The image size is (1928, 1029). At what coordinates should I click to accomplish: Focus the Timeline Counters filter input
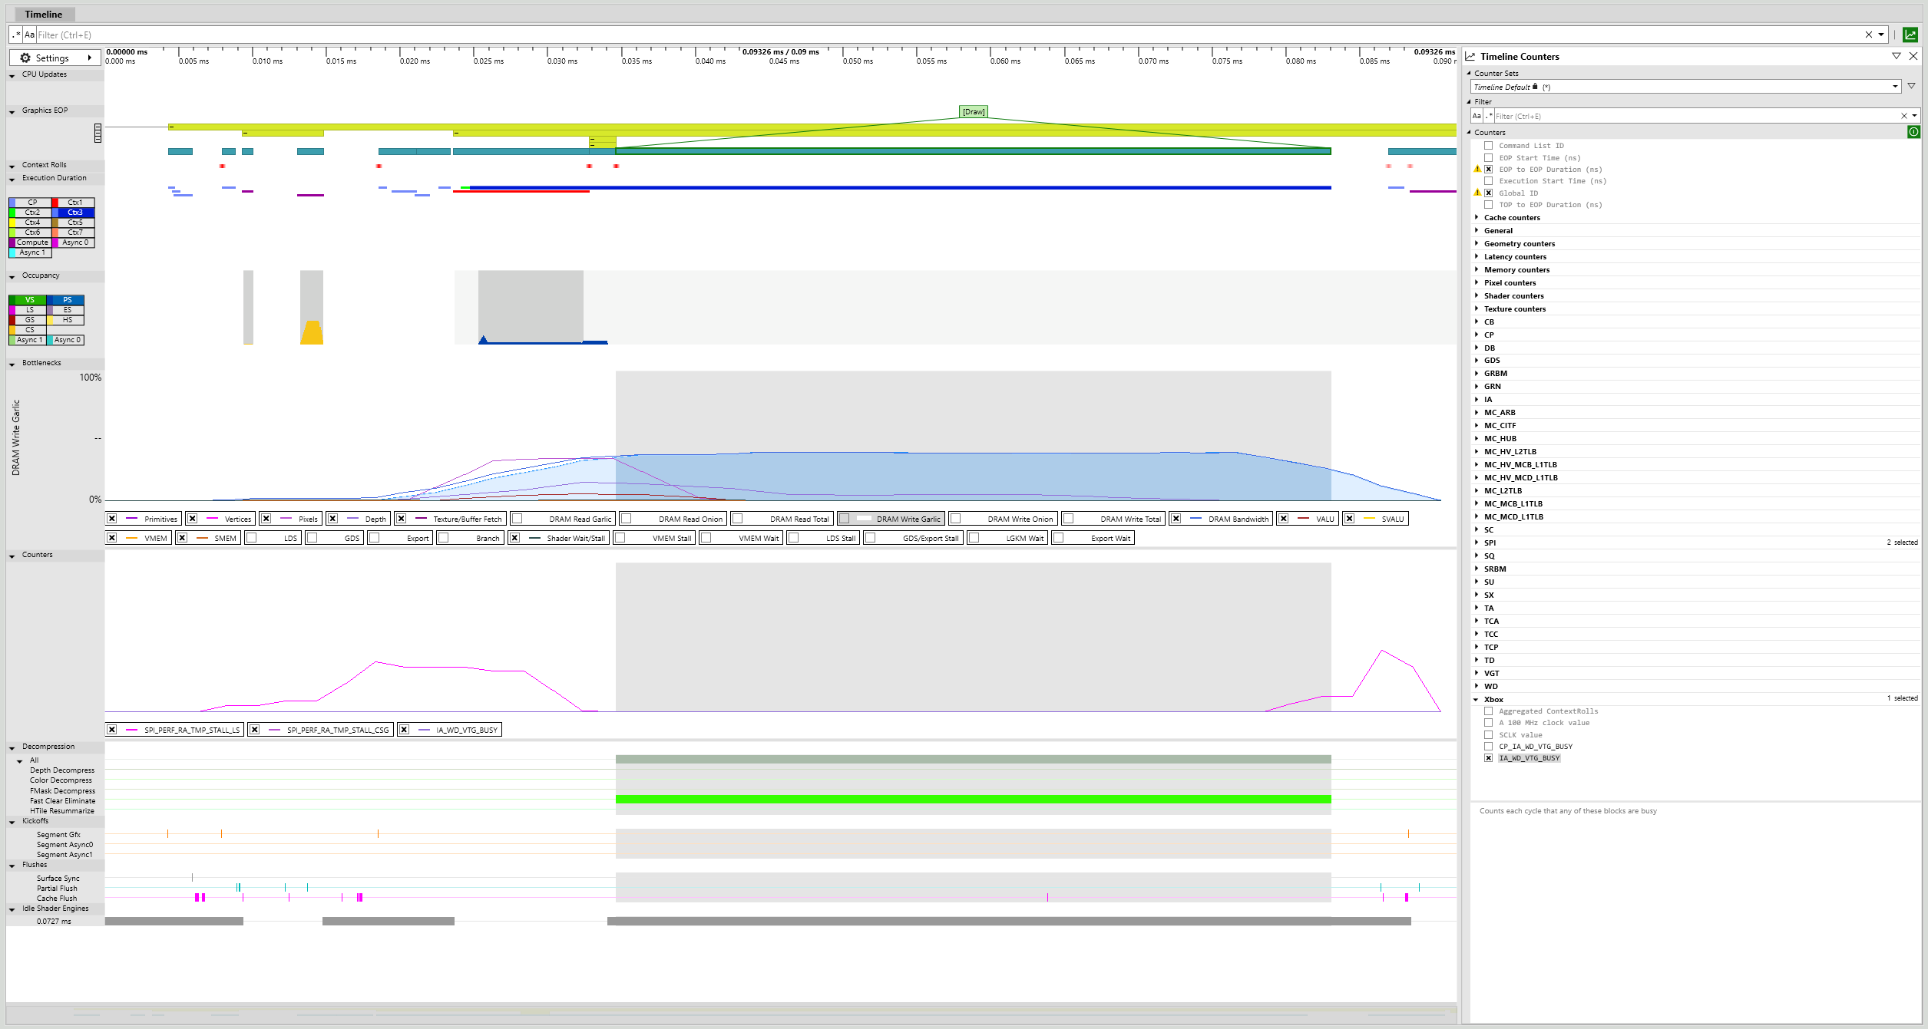[x=1697, y=116]
